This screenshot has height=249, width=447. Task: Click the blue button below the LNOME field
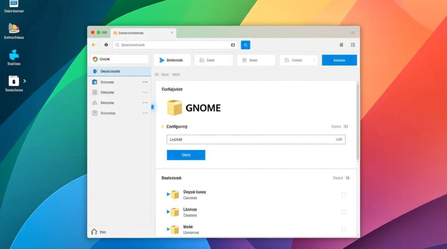[186, 155]
